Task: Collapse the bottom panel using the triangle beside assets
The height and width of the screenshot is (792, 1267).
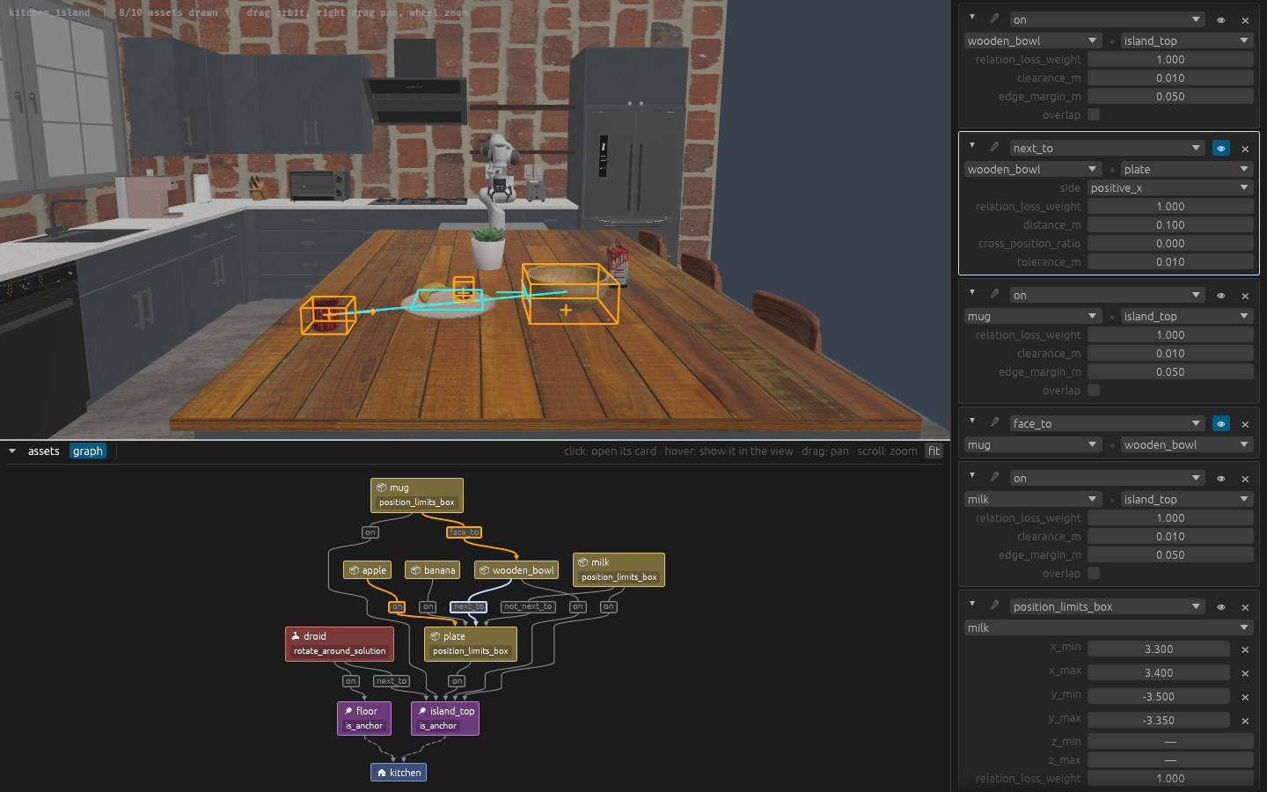Action: [x=12, y=451]
